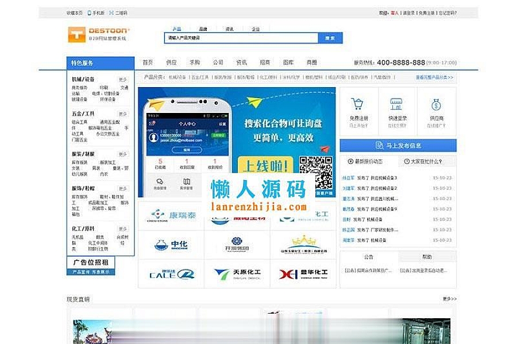Click the QR code on the banner

click(315, 171)
